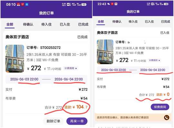Viewport: 174px width, 128px height.
Task: Open 计费规则 arrow in left order
Action: [71, 68]
